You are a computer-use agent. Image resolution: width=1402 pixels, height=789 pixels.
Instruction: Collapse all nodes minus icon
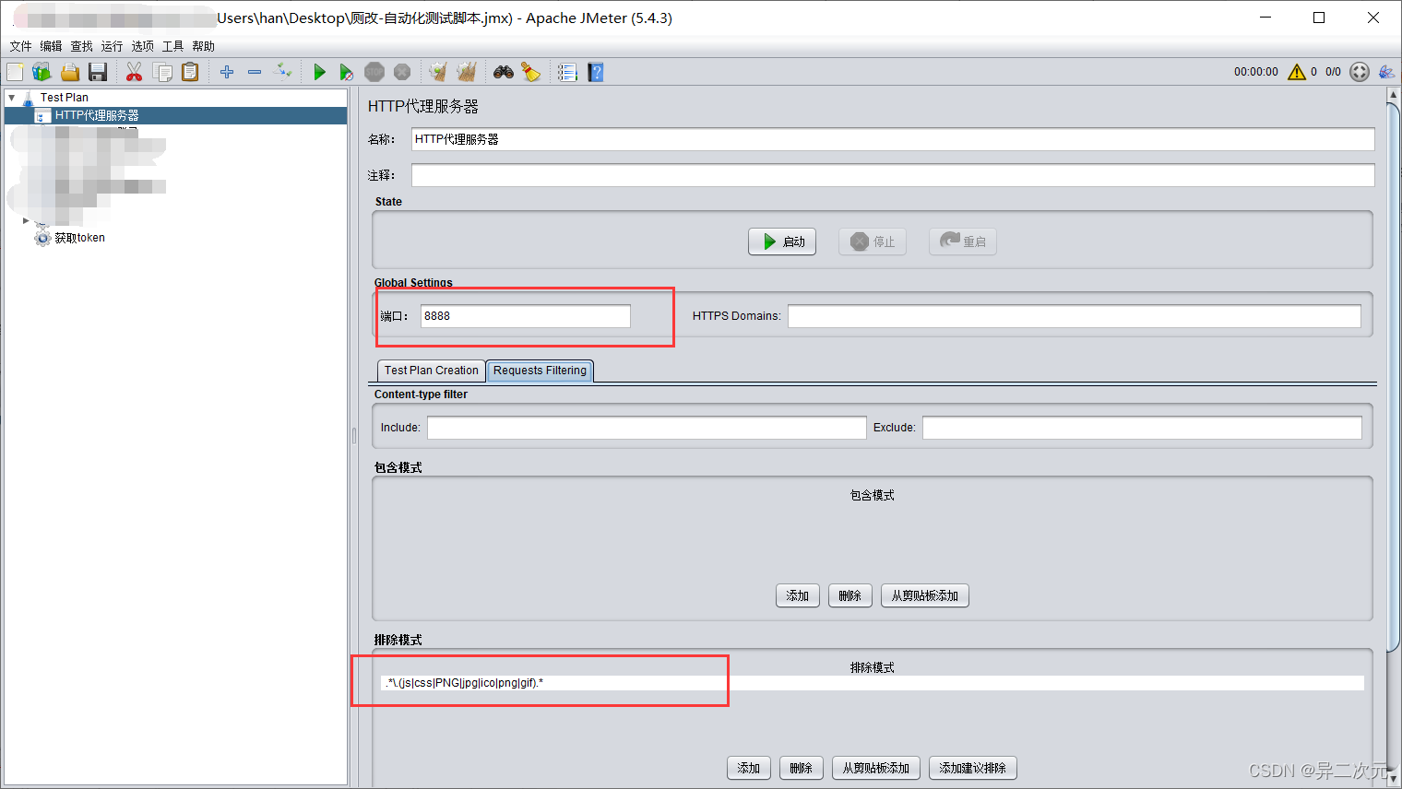coord(255,72)
